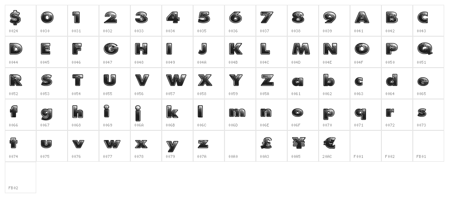Click the lowercase z glyph 007A
Screen dimensions: 449x198
point(203,143)
